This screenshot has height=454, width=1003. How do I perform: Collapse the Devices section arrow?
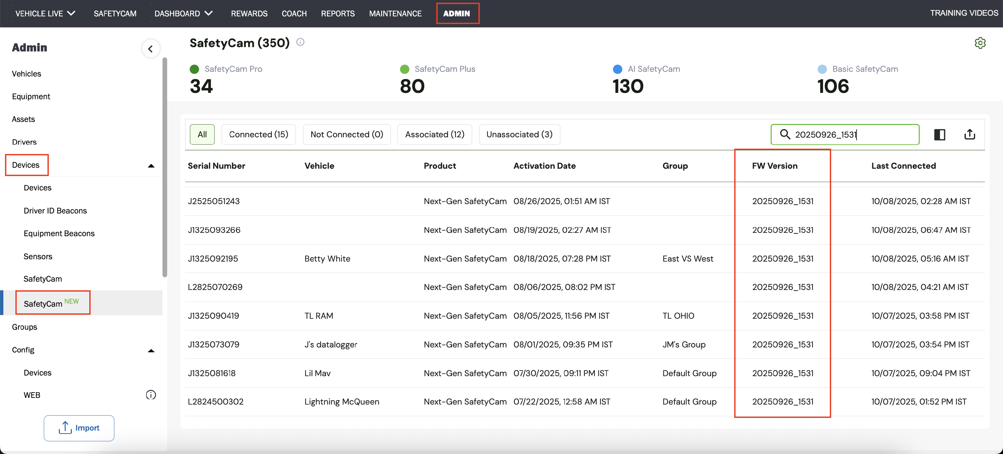coord(151,166)
